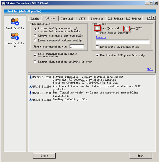
Task: Switch to the Services tab
Action: tap(97, 19)
